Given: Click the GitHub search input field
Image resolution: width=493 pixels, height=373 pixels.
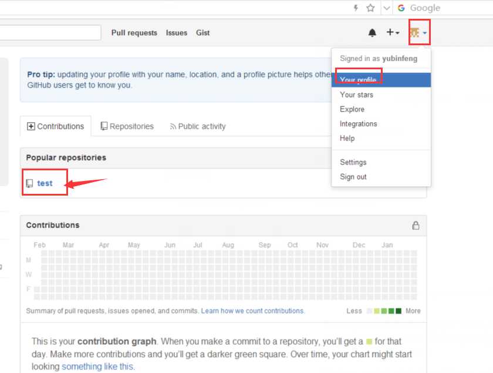Looking at the screenshot, I should (x=50, y=32).
